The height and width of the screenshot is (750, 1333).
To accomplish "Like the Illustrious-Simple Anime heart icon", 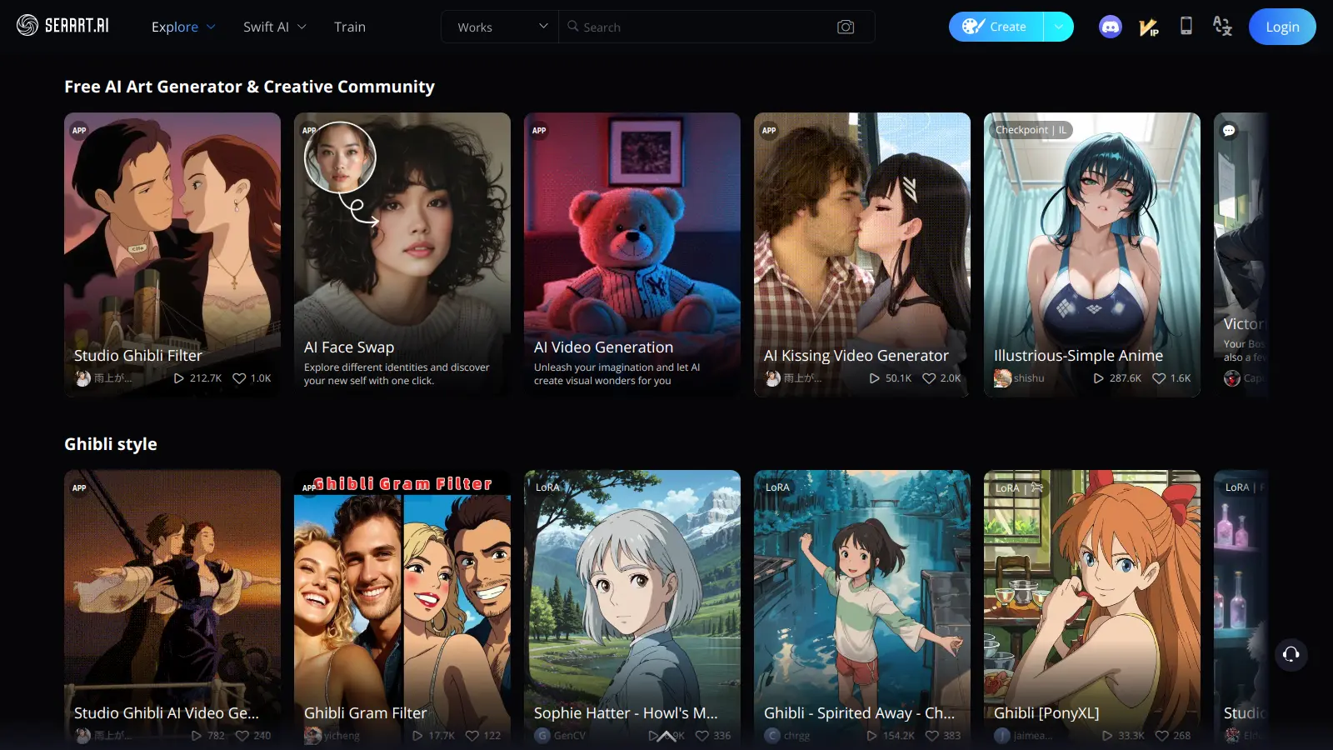I will 1159,378.
